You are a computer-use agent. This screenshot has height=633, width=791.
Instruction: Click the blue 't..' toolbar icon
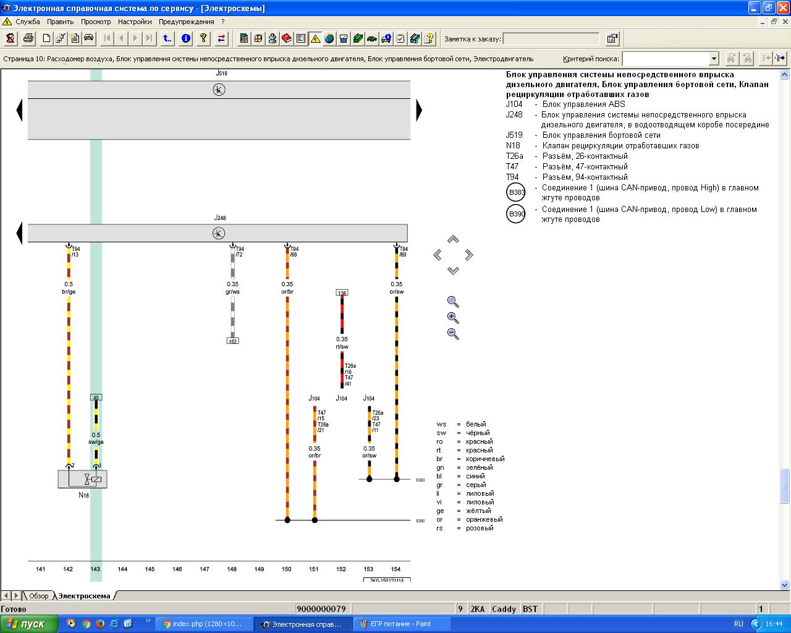(x=167, y=38)
